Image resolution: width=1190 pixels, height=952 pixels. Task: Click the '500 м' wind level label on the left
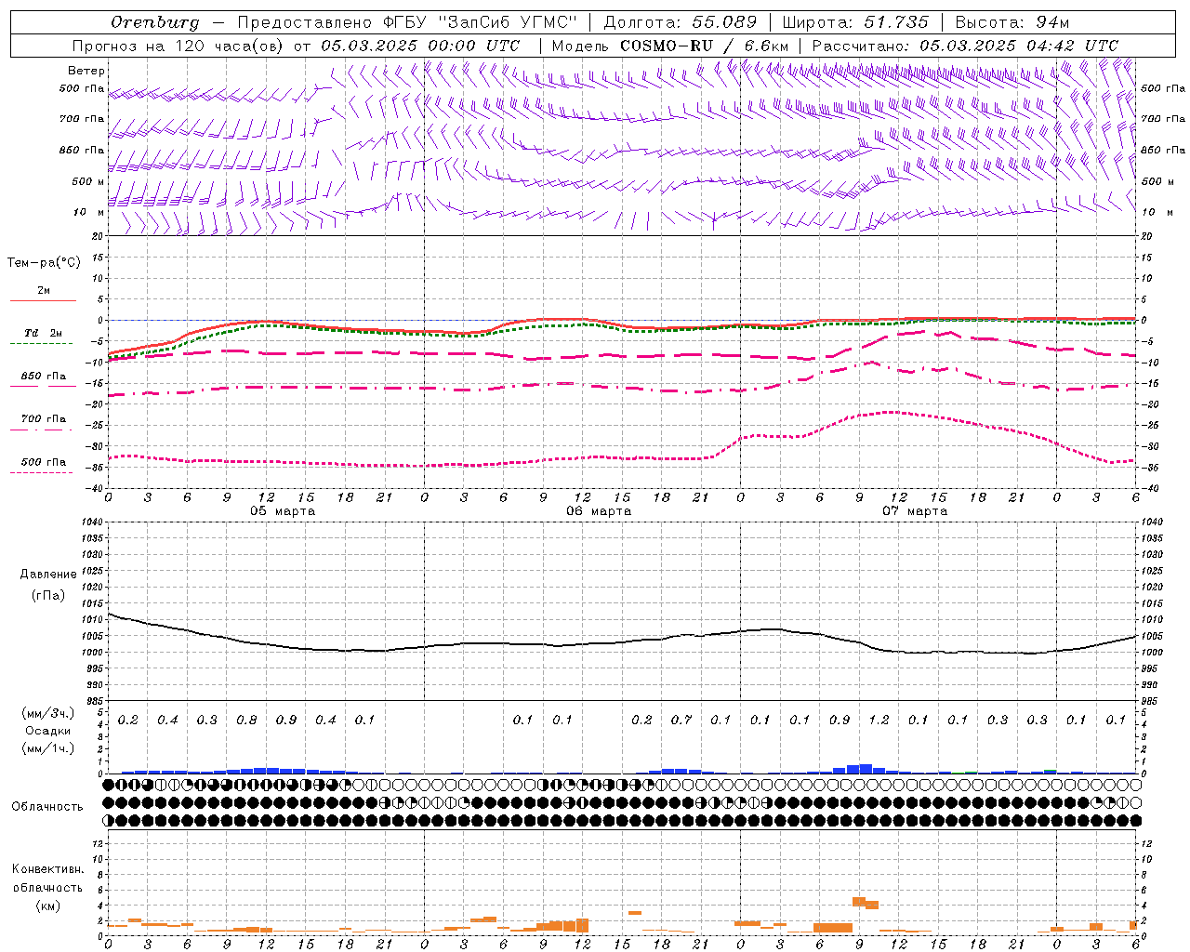point(88,181)
